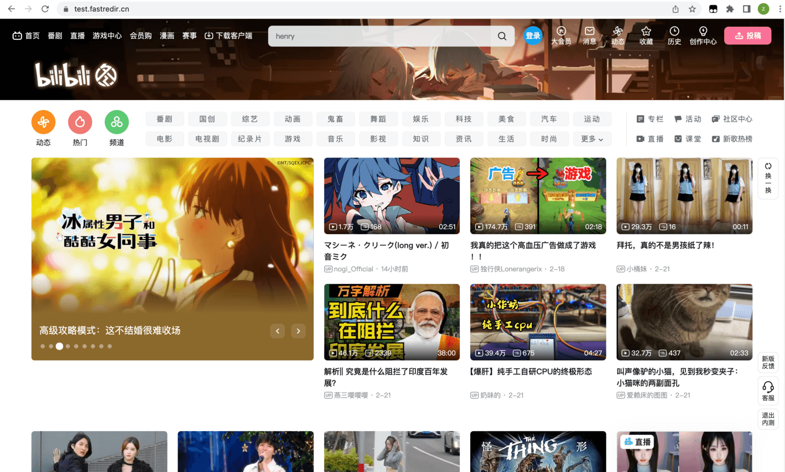This screenshot has height=472, width=785.
Task: Open 客服 customer service headset
Action: pos(768,391)
